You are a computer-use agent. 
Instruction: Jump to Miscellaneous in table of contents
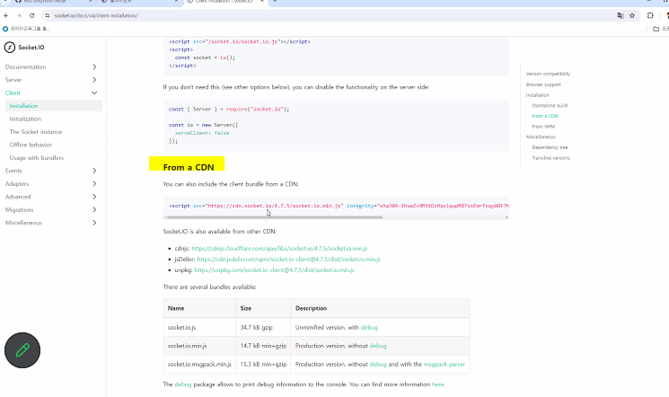tap(541, 137)
